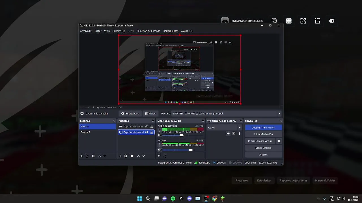Add a scene transition with plus icon
Image resolution: width=362 pixels, height=203 pixels.
click(x=228, y=134)
